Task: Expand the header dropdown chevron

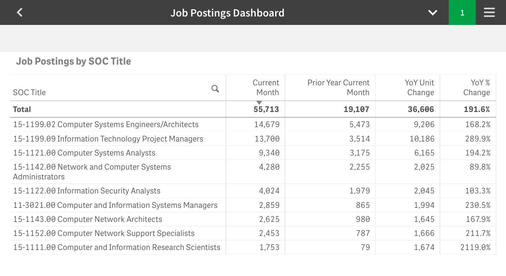Action: 433,13
